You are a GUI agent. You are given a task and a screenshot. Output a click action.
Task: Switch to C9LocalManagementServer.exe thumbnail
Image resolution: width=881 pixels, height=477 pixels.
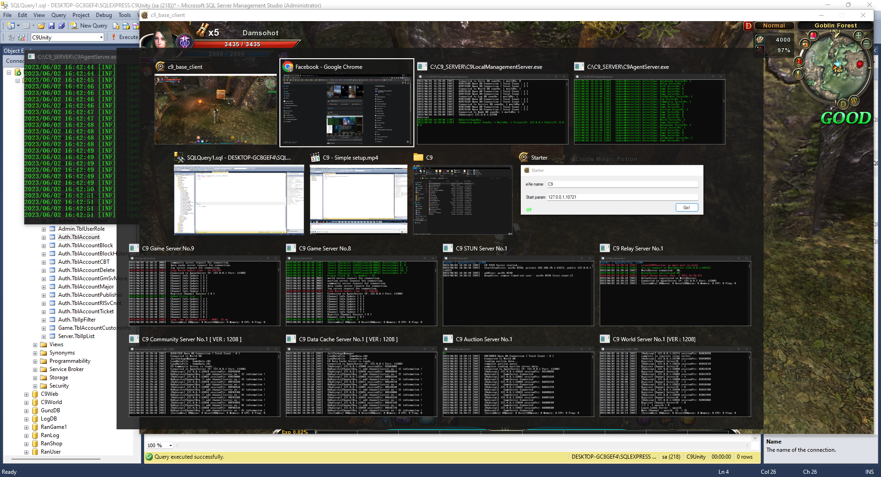point(492,110)
